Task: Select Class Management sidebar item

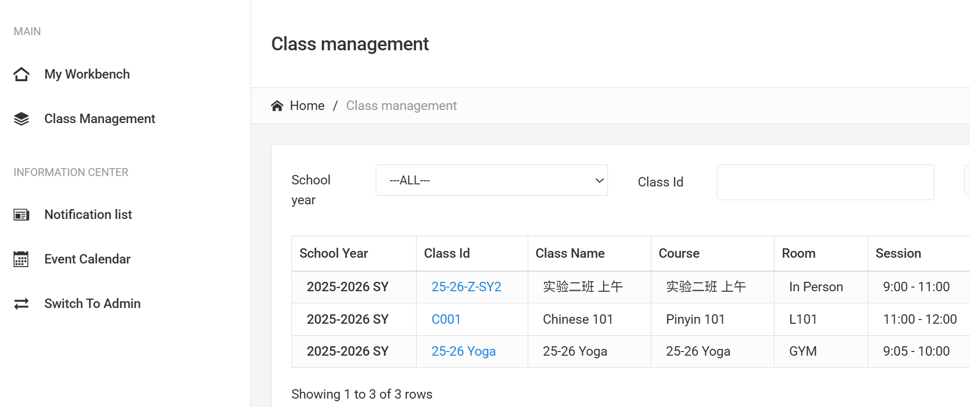Action: click(100, 119)
